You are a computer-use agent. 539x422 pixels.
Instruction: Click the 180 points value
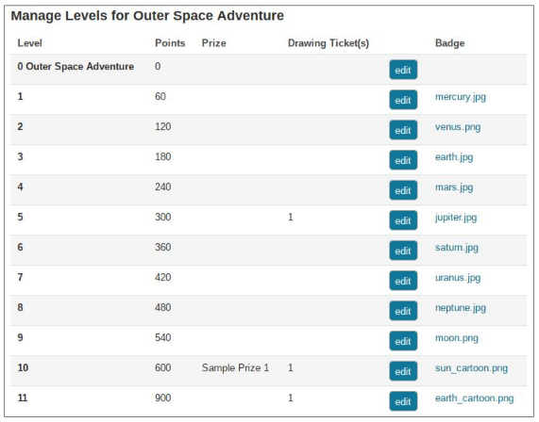point(163,156)
